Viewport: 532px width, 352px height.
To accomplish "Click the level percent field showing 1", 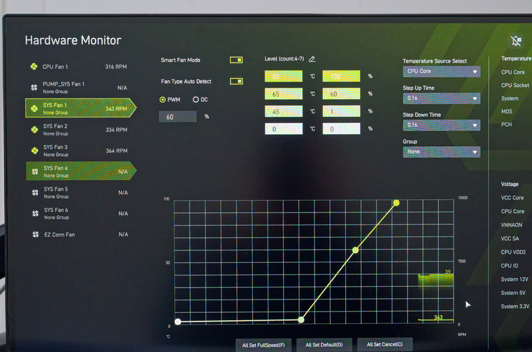I will point(341,111).
